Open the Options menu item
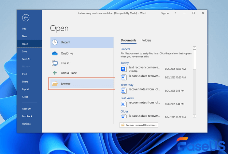 point(26,124)
